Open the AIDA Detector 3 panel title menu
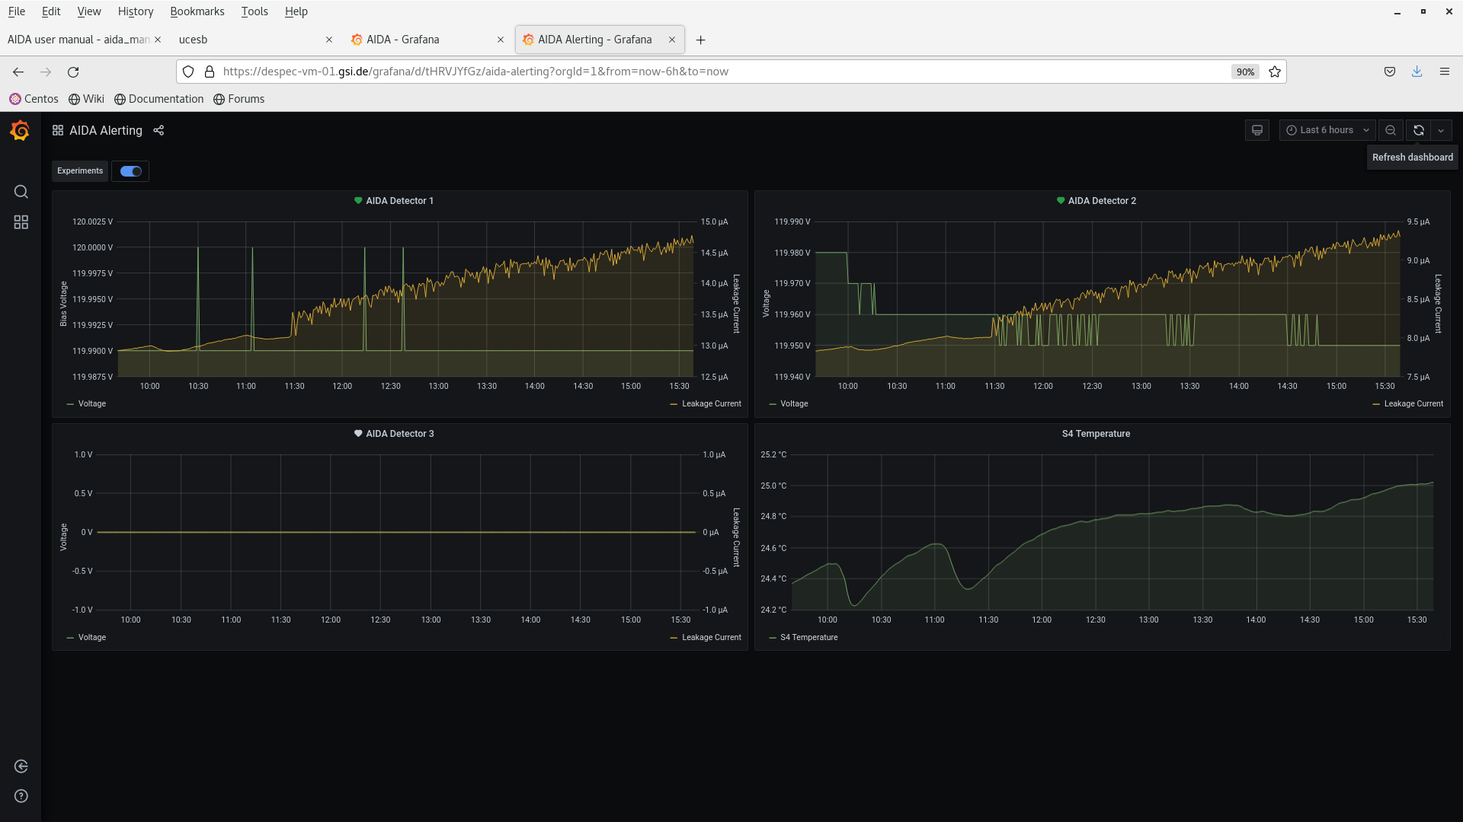 (399, 434)
